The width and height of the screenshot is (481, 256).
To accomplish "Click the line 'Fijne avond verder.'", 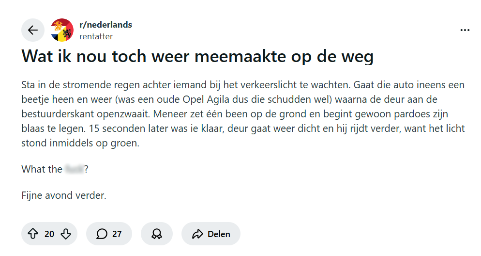I will (x=64, y=196).
